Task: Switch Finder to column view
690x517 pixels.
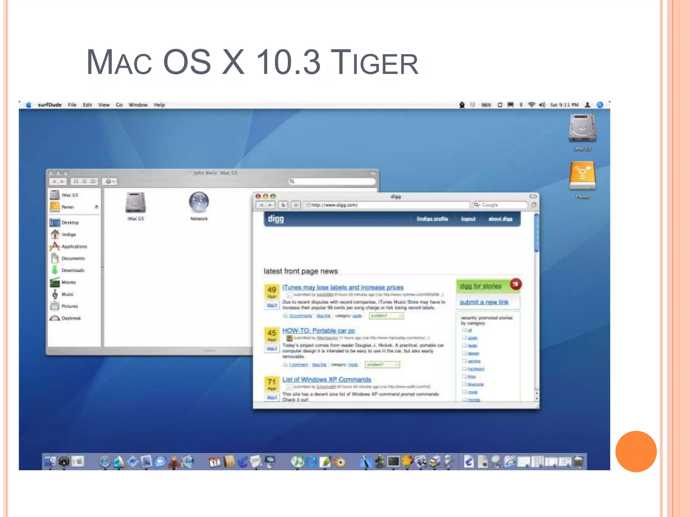Action: coord(93,181)
